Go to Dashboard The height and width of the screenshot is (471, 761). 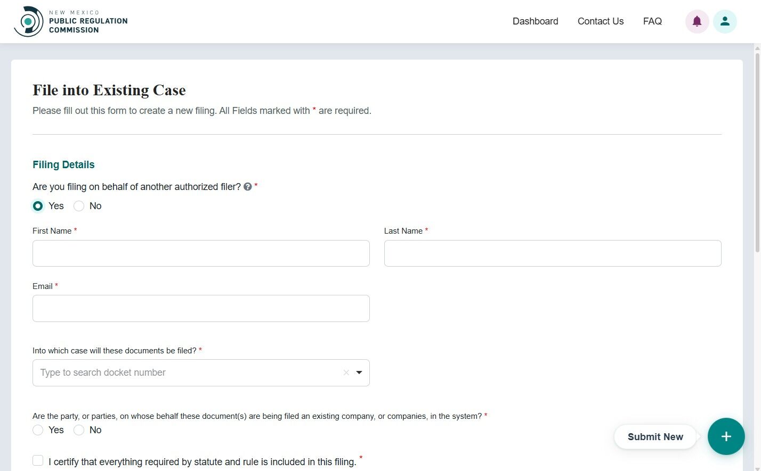tap(536, 21)
